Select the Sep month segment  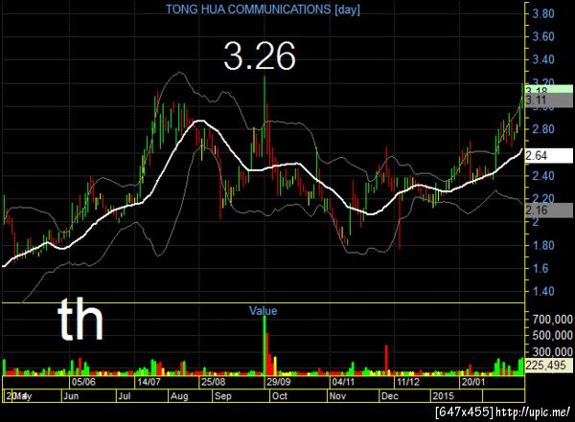tap(241, 396)
